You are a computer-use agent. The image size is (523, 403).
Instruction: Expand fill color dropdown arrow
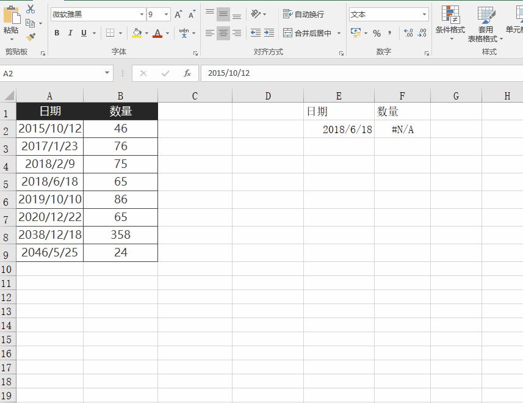pos(146,33)
